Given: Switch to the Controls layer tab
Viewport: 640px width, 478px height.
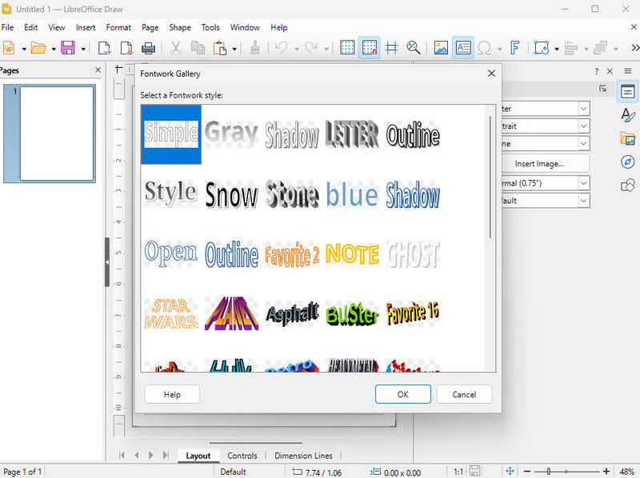Looking at the screenshot, I should point(242,456).
